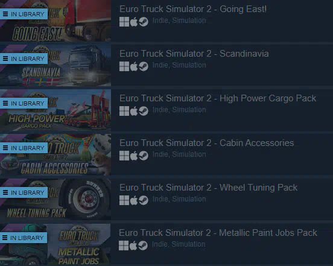
Task: Click the Apple icon under Wheel Tuning Pack
Action: 134,200
